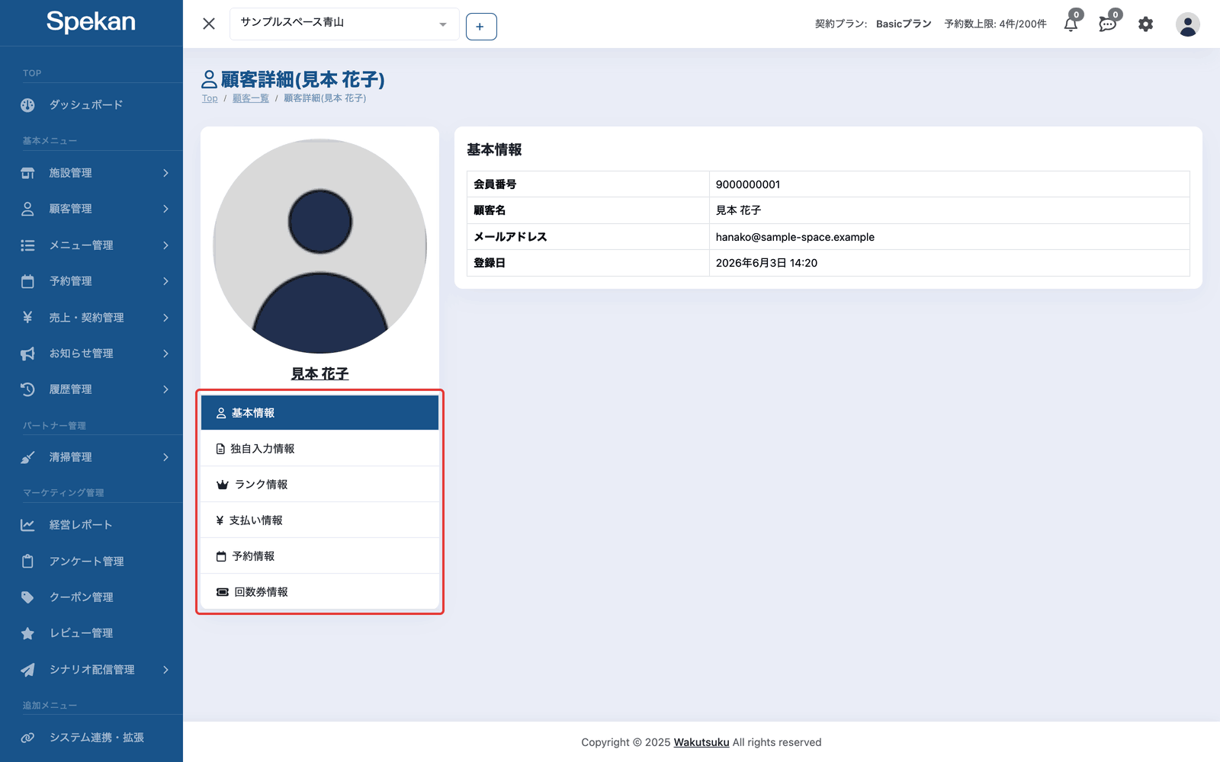The width and height of the screenshot is (1220, 762).
Task: Expand the 顧客管理 menu chevron
Action: tap(165, 209)
